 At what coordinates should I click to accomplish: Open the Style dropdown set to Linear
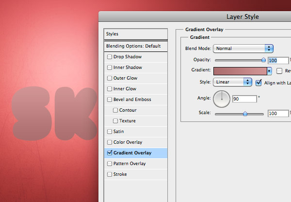coord(233,82)
